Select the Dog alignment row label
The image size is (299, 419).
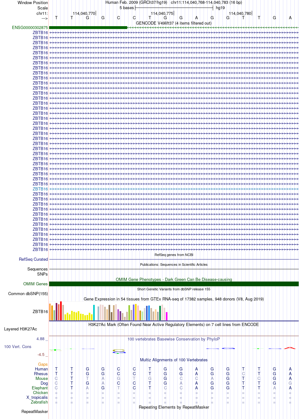[44, 383]
